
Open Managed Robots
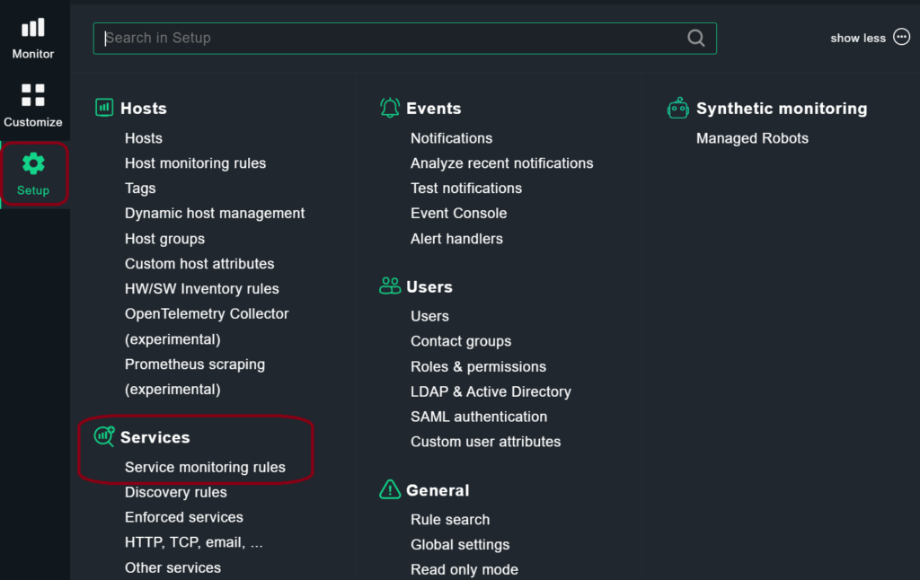click(x=751, y=138)
